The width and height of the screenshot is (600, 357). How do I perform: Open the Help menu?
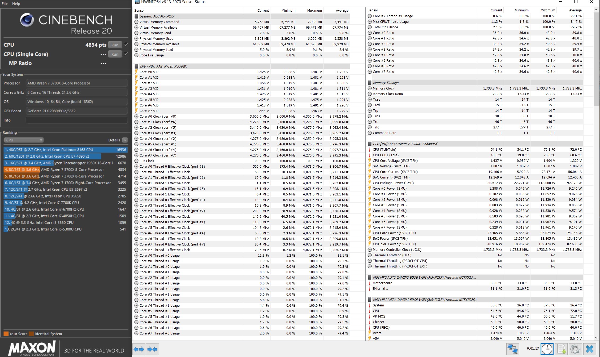point(16,4)
